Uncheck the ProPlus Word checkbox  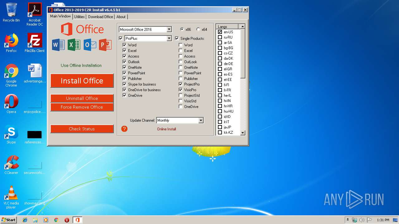tap(124, 45)
